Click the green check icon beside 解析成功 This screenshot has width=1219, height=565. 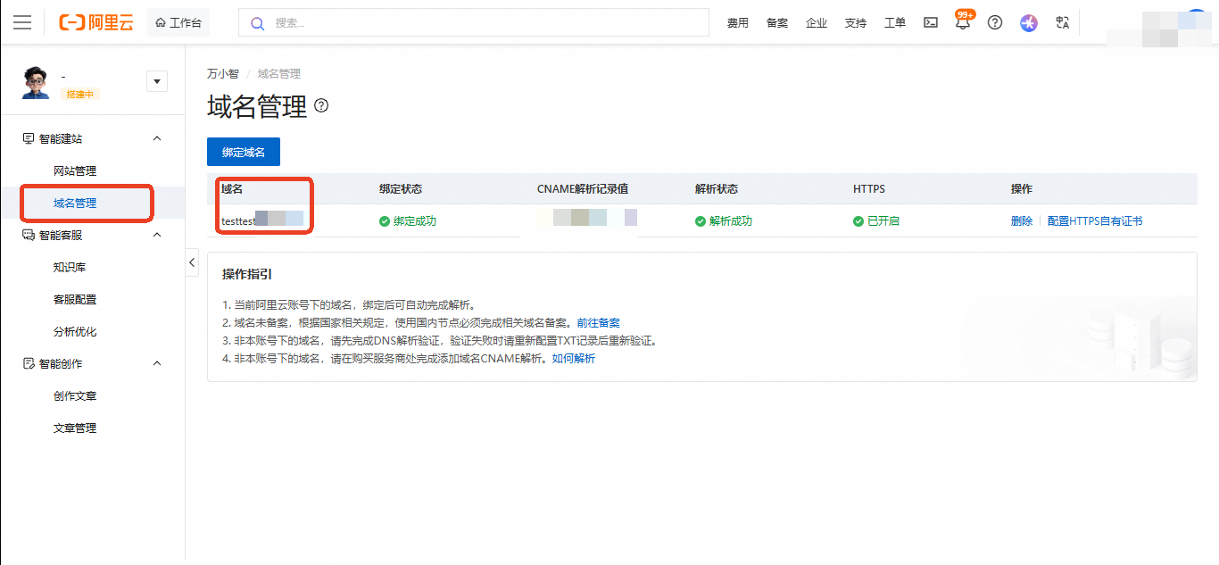coord(701,221)
